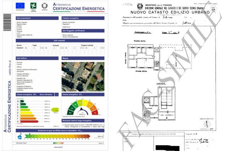Image resolution: width=227 pixels, height=151 pixels.
Task: Click the aerial map photo thumbnail
Action: coord(83,77)
